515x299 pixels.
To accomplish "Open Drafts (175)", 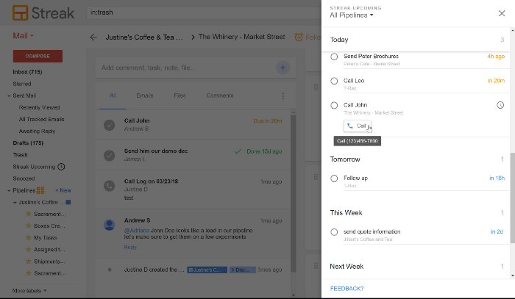I will tap(28, 143).
